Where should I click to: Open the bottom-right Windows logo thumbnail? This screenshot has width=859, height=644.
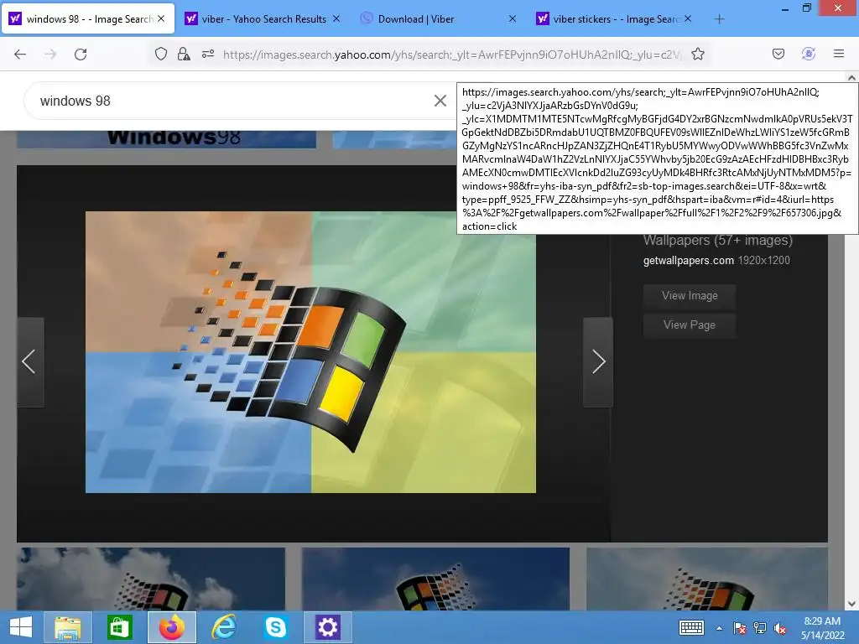tap(706, 579)
